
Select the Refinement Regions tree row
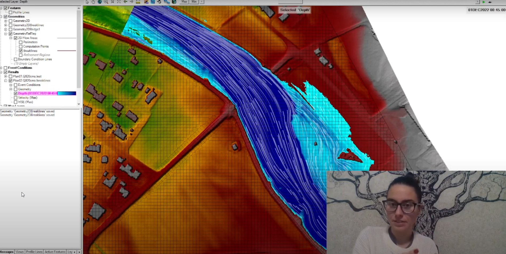pyautogui.click(x=37, y=55)
